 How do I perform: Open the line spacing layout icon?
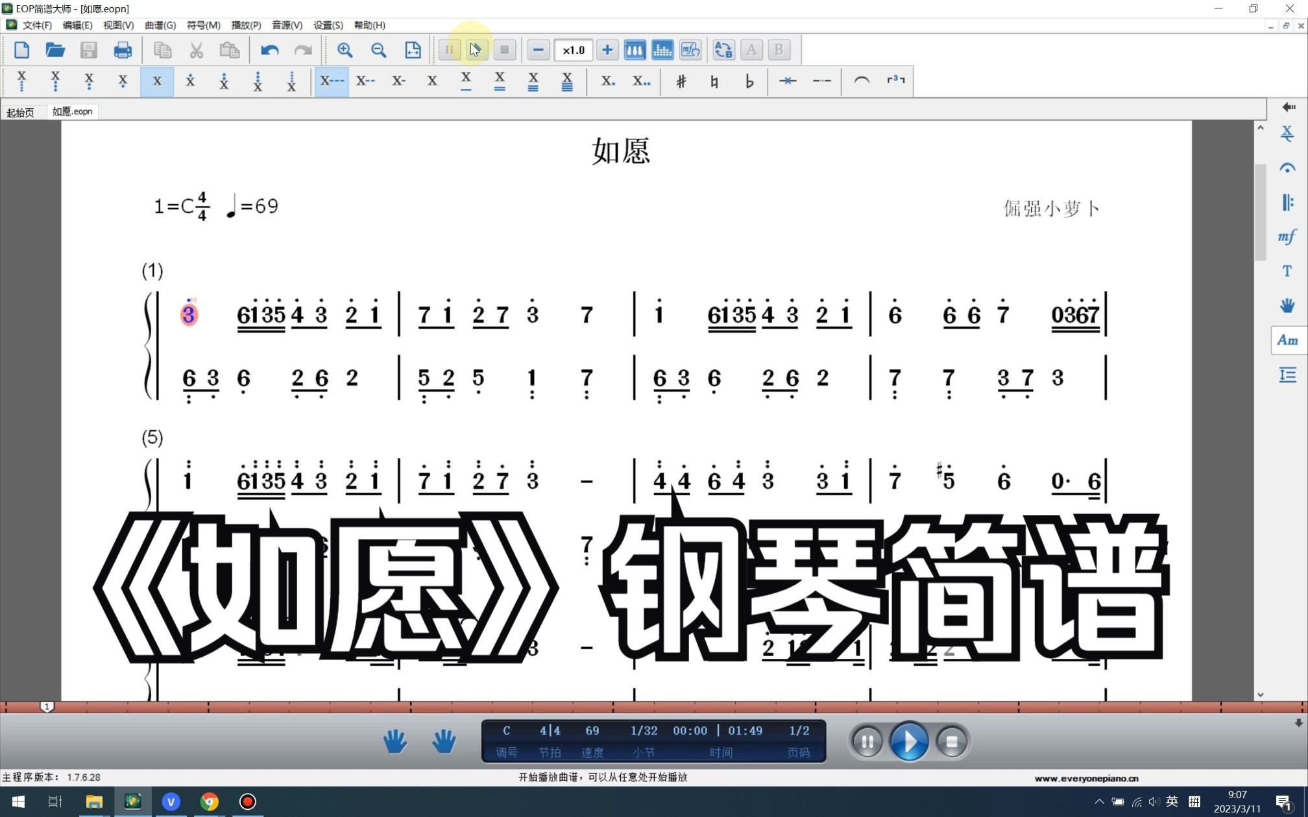tap(1288, 375)
